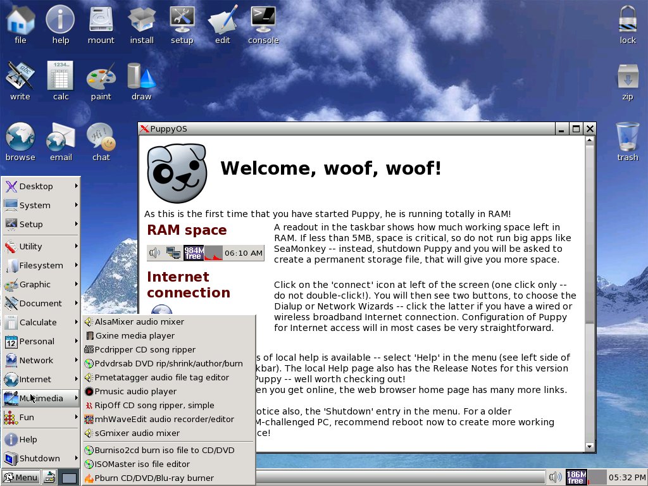Image resolution: width=648 pixels, height=486 pixels.
Task: Expand the System submenu
Action: [40, 206]
